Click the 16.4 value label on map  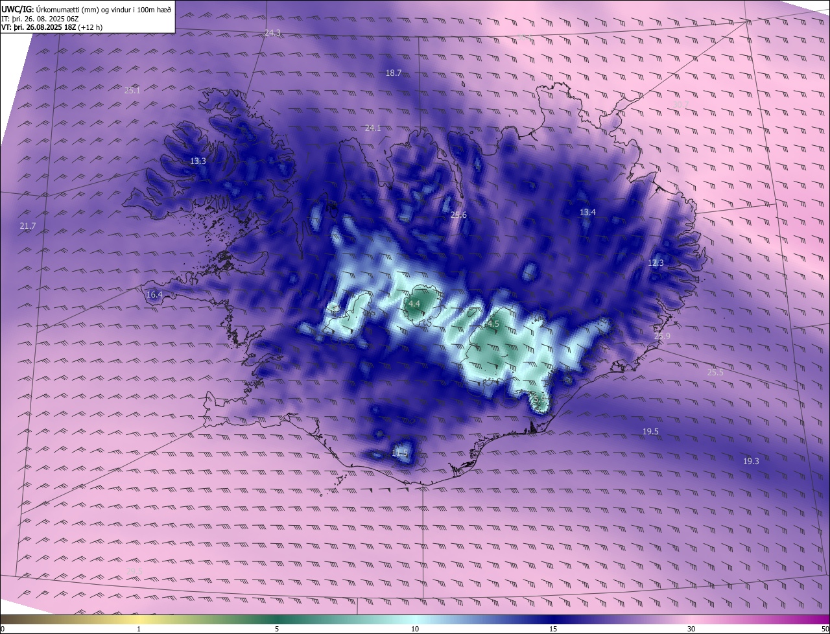coord(154,295)
